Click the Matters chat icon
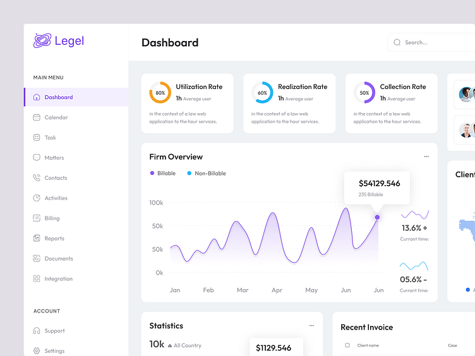 point(37,158)
